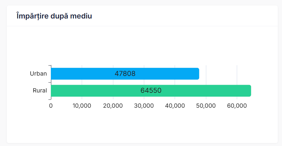Click the Urban category axis label
282x146 pixels.
coord(38,74)
